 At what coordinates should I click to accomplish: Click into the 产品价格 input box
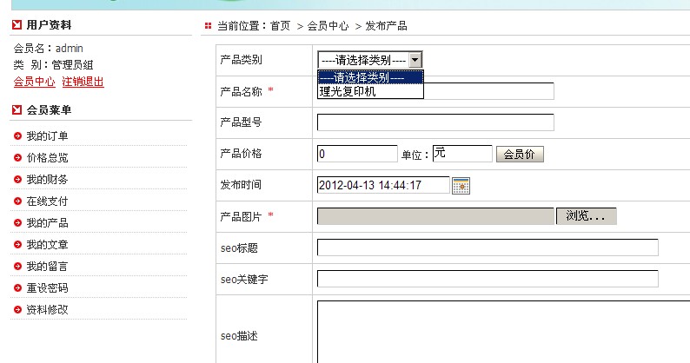coord(357,154)
